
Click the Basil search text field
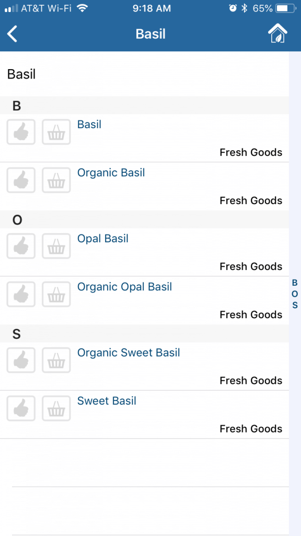144,74
